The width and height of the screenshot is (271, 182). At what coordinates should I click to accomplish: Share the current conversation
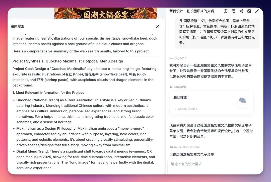tap(241, 11)
